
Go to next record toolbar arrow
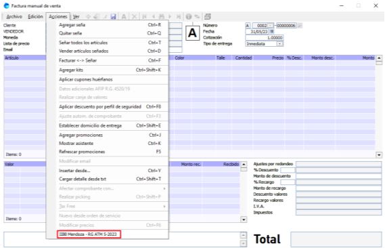click(170, 17)
